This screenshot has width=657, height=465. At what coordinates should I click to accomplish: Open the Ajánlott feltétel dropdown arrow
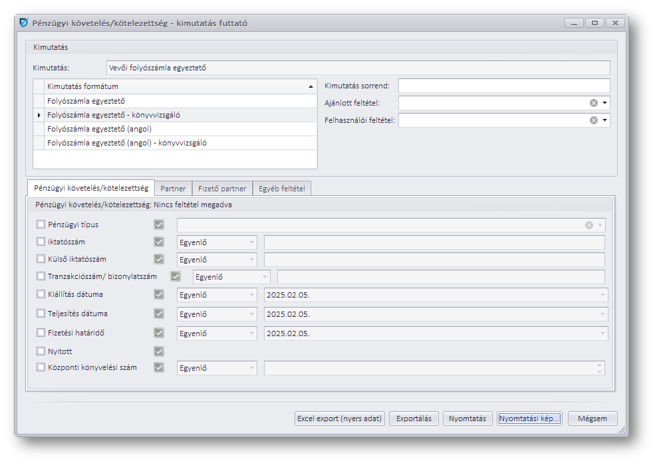(x=604, y=103)
